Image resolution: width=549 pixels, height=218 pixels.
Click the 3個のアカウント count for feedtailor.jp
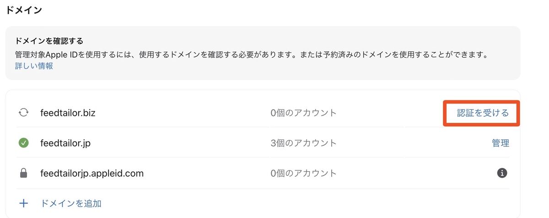pos(303,143)
